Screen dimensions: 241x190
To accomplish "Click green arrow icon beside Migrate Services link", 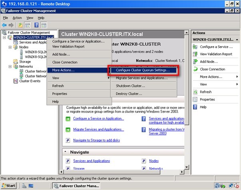I will pos(68,130).
